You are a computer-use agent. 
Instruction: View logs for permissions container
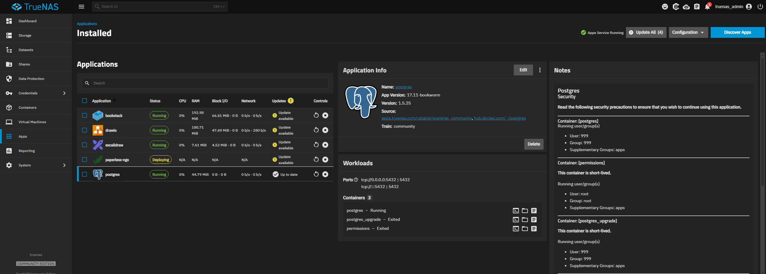(x=534, y=229)
